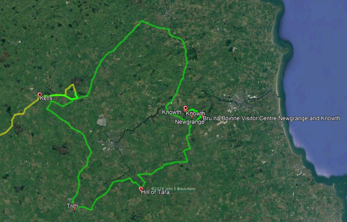Open the Hill of Tara placemark pin
Image resolution: width=347 pixels, height=222 pixels.
pos(141,189)
